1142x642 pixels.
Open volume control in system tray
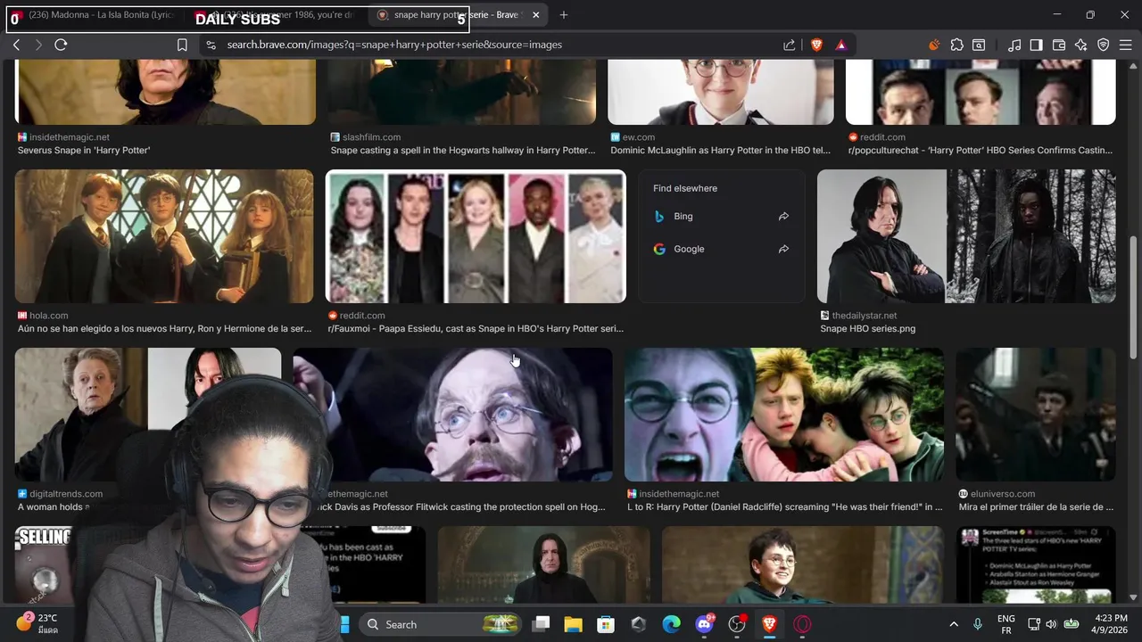pyautogui.click(x=1051, y=624)
